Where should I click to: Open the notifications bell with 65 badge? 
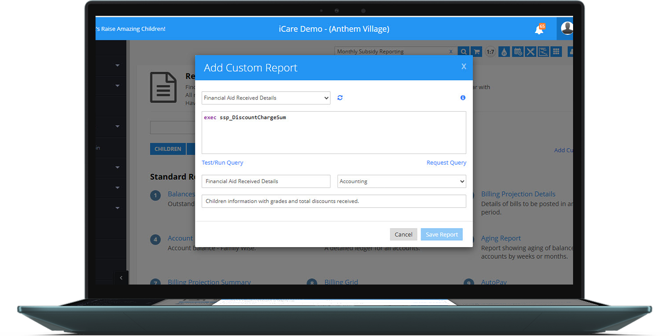click(539, 29)
